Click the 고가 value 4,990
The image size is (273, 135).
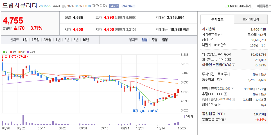pos(109,18)
